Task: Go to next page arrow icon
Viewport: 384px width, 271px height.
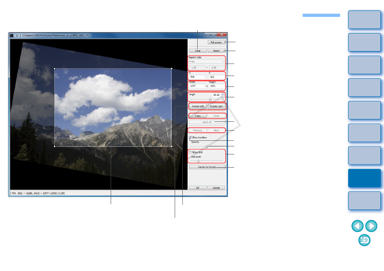Action: coord(371,226)
